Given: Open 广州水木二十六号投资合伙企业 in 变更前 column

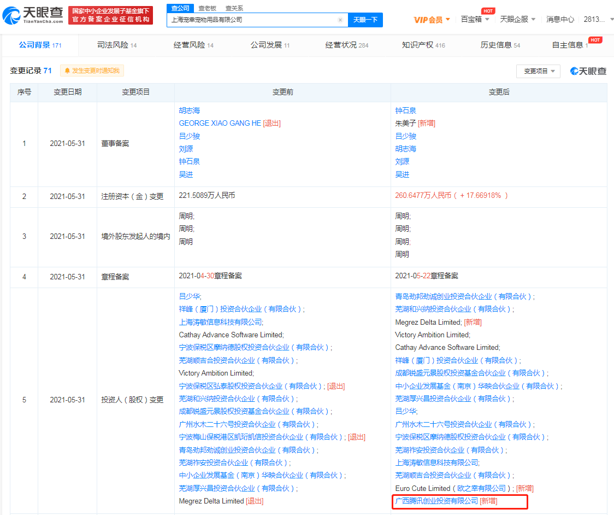Looking at the screenshot, I should click(x=247, y=424).
